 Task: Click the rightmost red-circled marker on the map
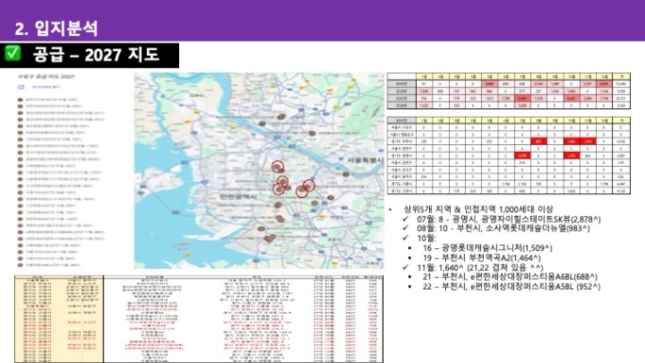309,186
